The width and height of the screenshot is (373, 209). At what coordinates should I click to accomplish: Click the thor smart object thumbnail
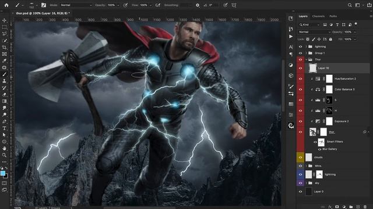pyautogui.click(x=312, y=132)
